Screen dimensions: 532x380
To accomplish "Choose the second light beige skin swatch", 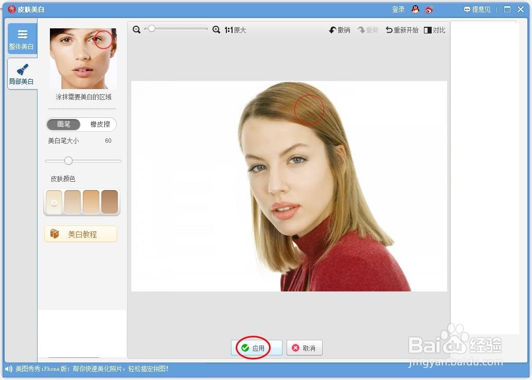I will coord(72,202).
